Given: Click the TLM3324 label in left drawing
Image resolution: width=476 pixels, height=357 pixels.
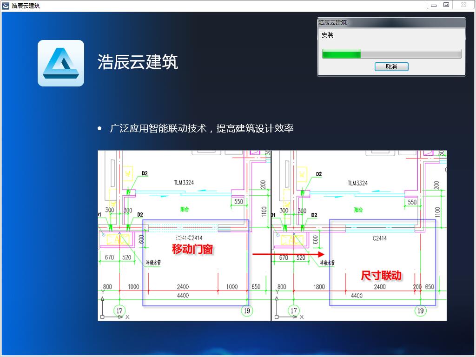Looking at the screenshot, I should tap(184, 182).
